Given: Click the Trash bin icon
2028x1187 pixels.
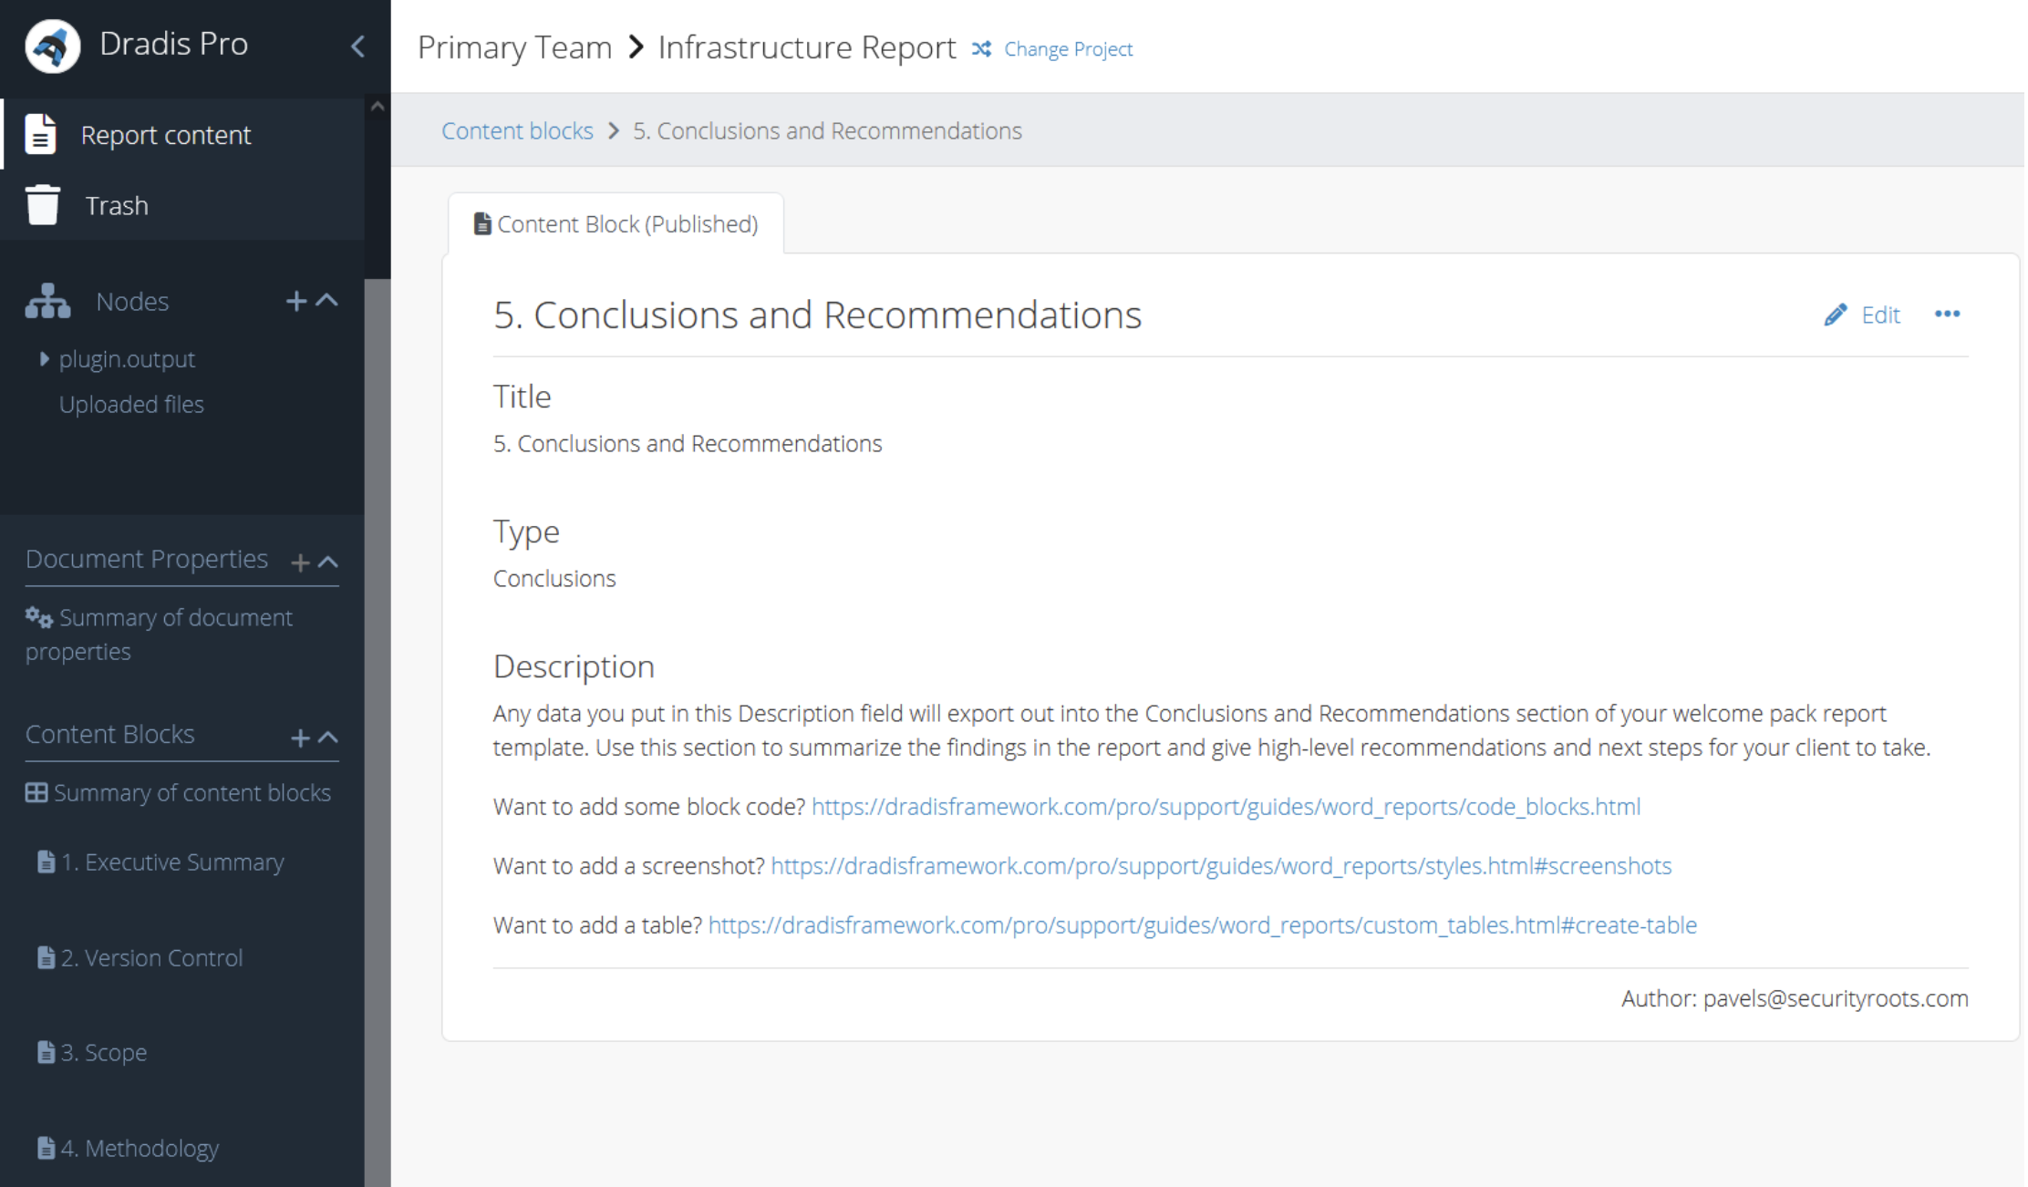Looking at the screenshot, I should [42, 205].
